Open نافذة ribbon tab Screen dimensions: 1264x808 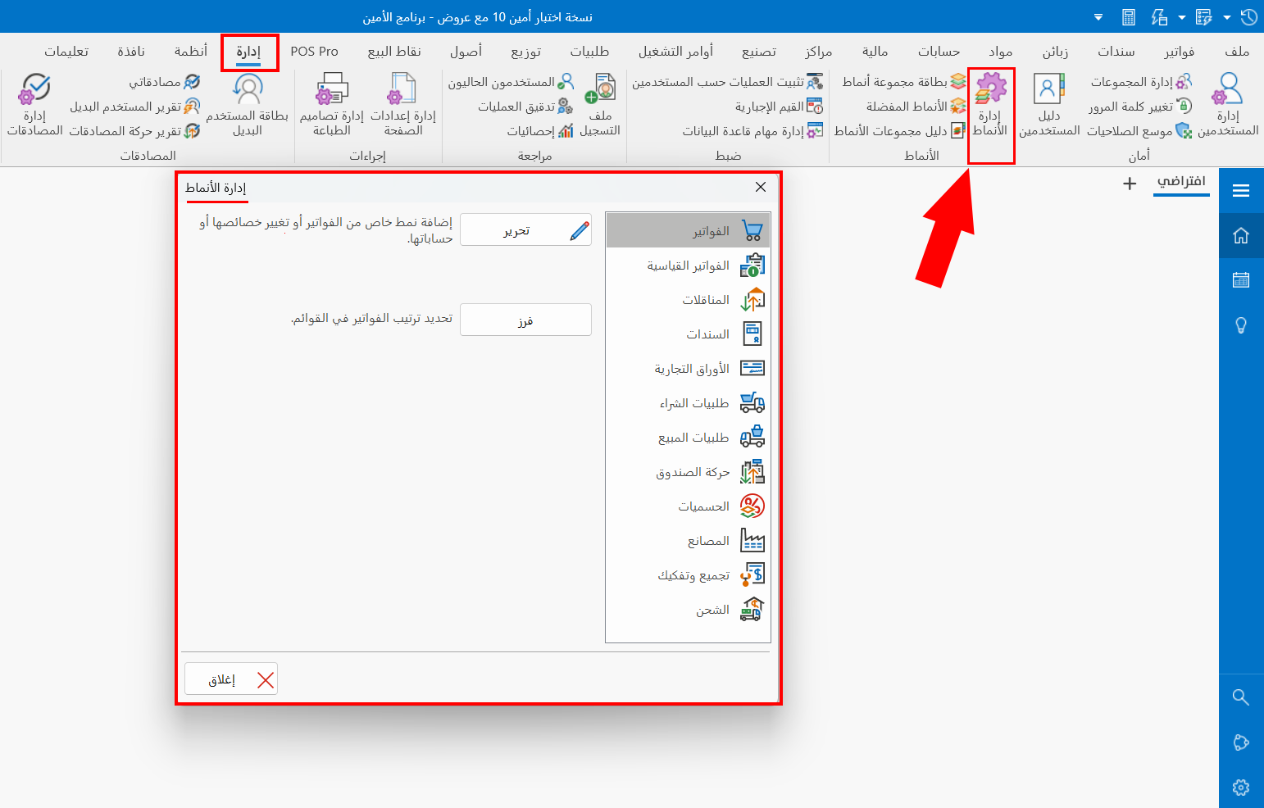(x=131, y=52)
